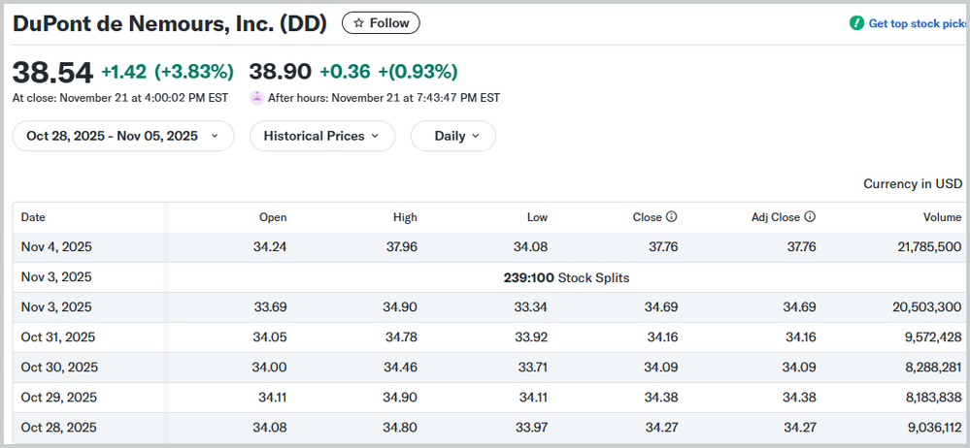Image resolution: width=970 pixels, height=448 pixels.
Task: Click the info icon beside Adj Close header
Action: pos(810,218)
